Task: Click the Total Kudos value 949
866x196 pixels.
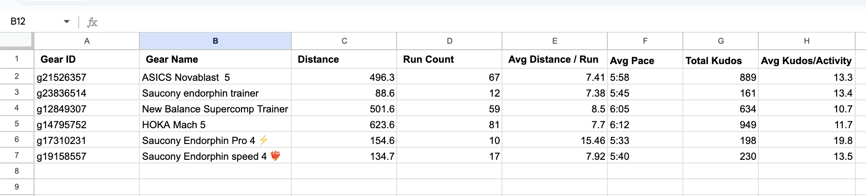Action: 721,124
